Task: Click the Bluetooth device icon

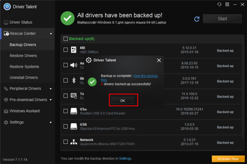Action: pos(74,80)
